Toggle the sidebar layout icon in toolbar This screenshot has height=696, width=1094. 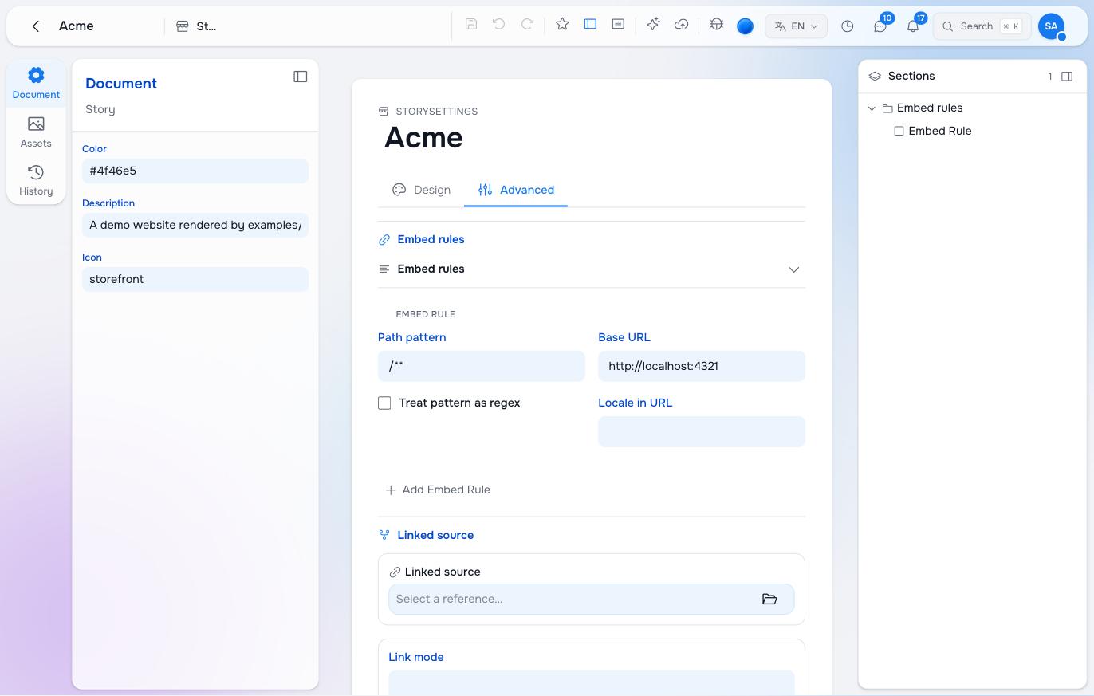click(x=590, y=25)
